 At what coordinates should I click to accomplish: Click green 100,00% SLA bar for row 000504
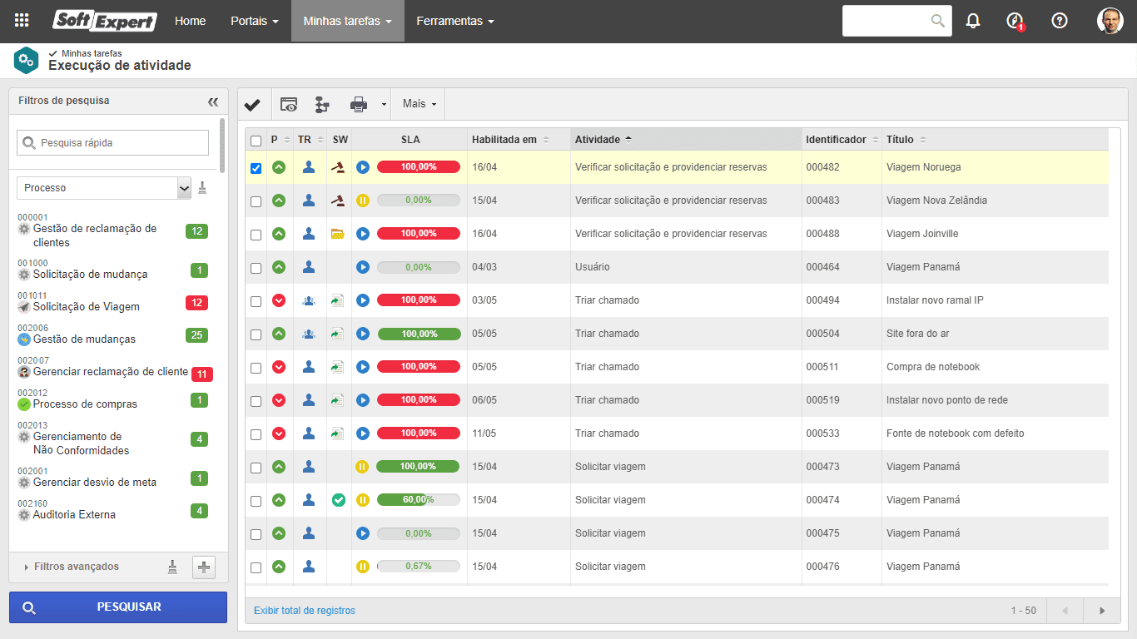(x=419, y=334)
